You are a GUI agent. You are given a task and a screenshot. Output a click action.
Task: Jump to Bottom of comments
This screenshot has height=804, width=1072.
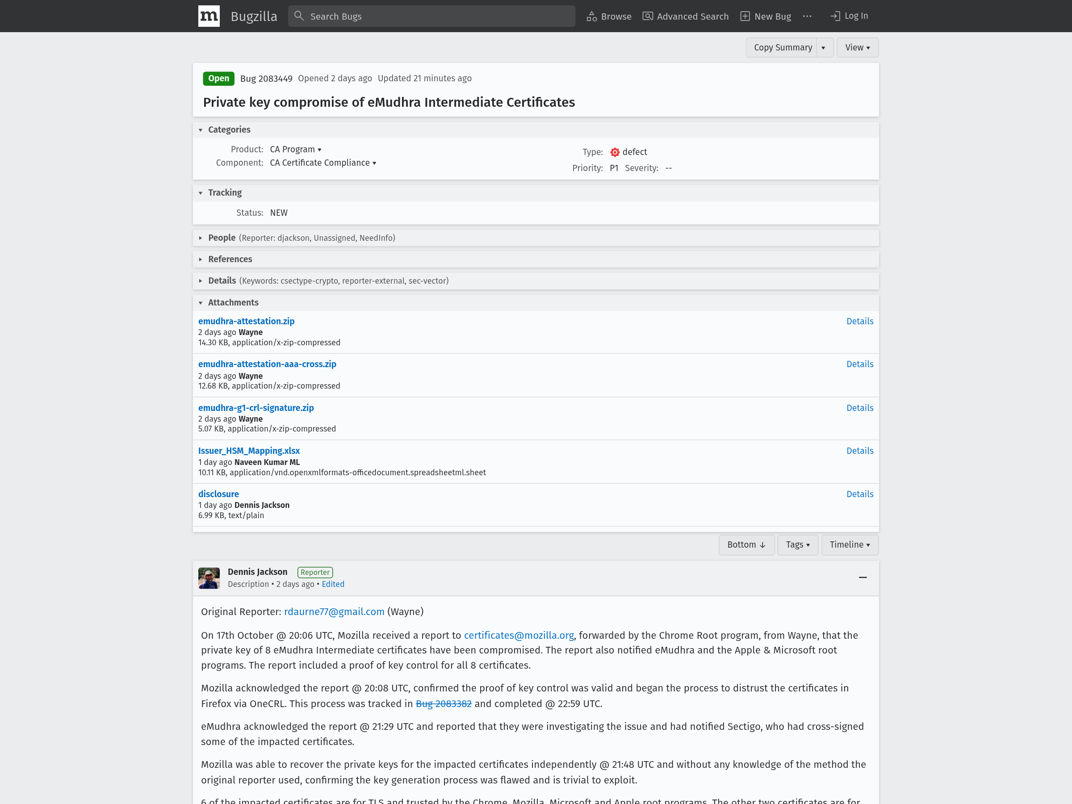coord(746,545)
